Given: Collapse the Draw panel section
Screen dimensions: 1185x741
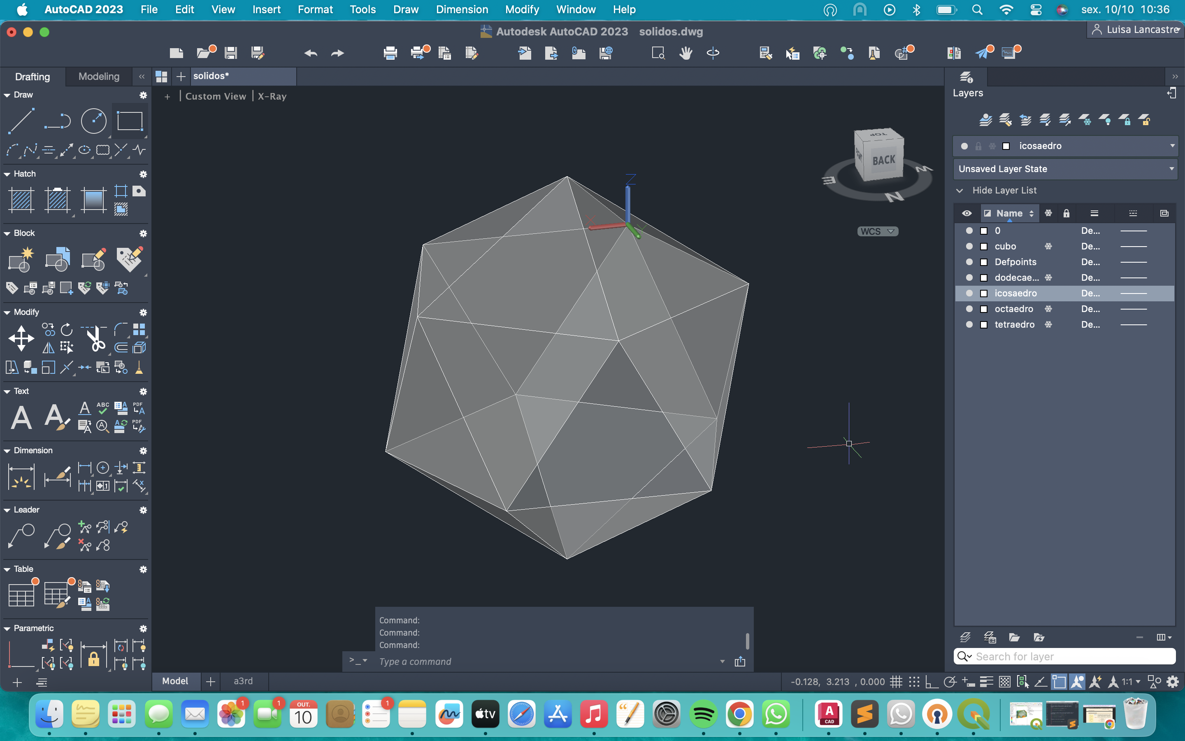Looking at the screenshot, I should coord(7,95).
